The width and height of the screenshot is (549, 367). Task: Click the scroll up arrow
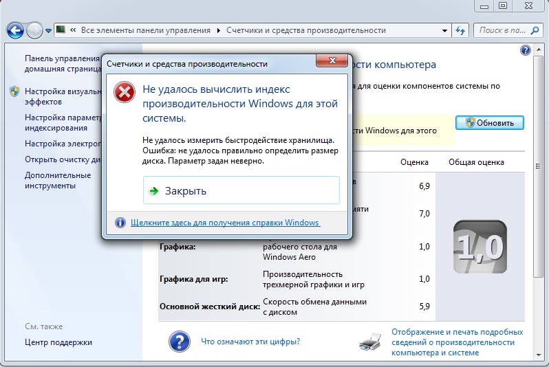[538, 50]
